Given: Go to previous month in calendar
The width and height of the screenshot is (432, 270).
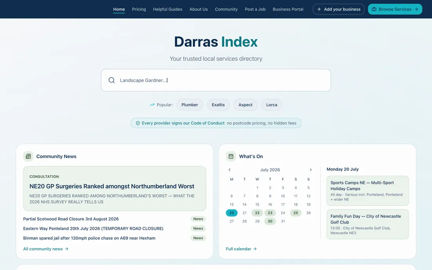Looking at the screenshot, I should pyautogui.click(x=229, y=170).
